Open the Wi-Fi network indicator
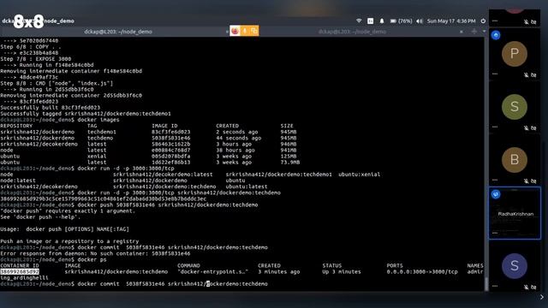 359,21
